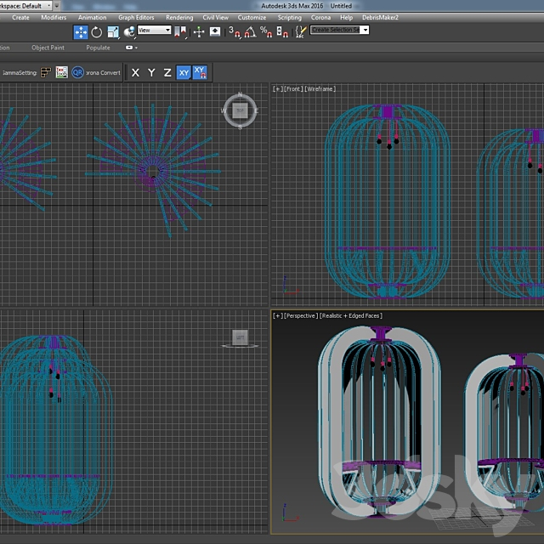Open the Perspective viewport [+] menu
The width and height of the screenshot is (544, 544).
[277, 315]
